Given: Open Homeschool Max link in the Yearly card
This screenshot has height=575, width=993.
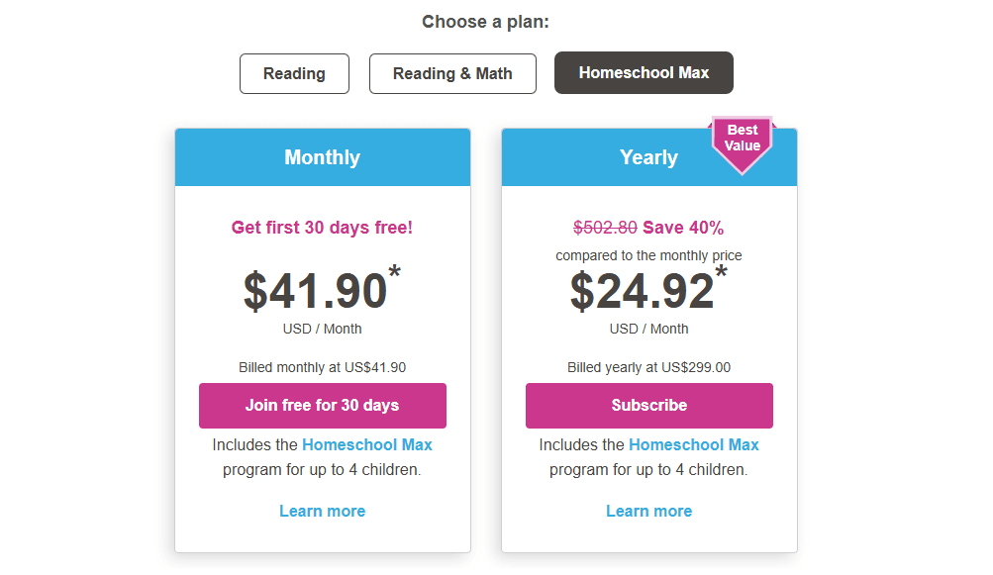Looking at the screenshot, I should pyautogui.click(x=693, y=444).
